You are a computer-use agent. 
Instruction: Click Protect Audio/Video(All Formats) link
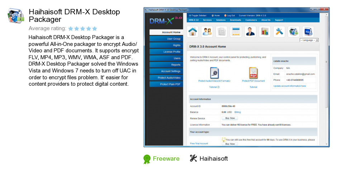coord(214,81)
